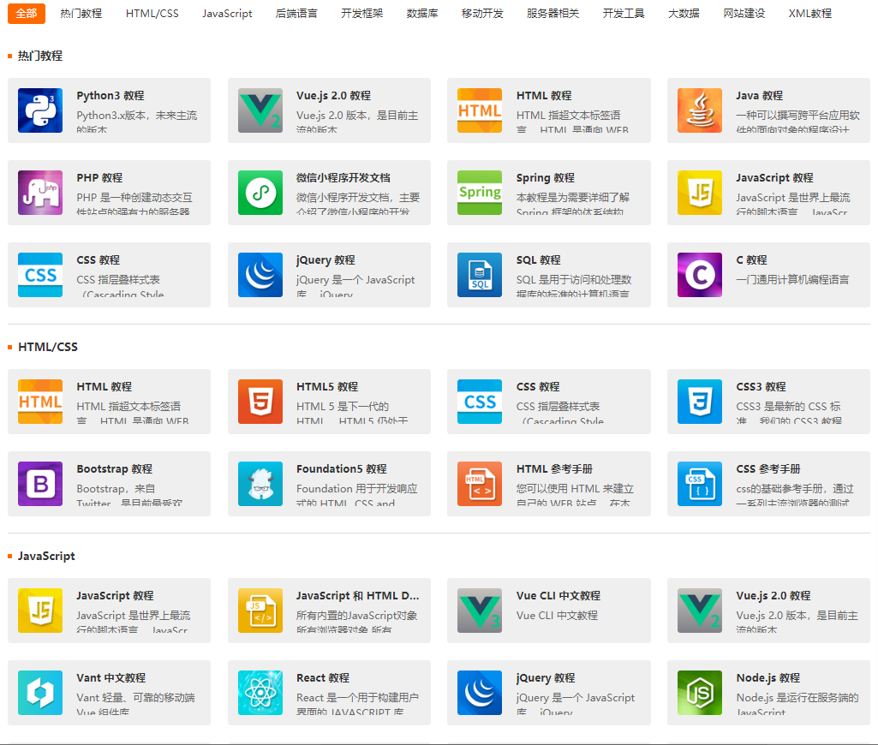Image resolution: width=878 pixels, height=745 pixels.
Task: Open the Vant cube icon
Action: [x=40, y=693]
